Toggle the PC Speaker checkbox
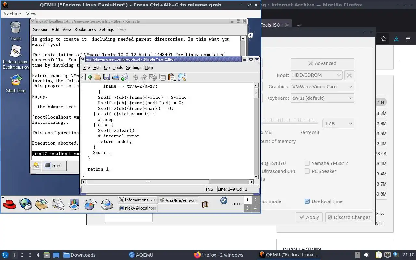The width and height of the screenshot is (416, 260). tap(307, 171)
